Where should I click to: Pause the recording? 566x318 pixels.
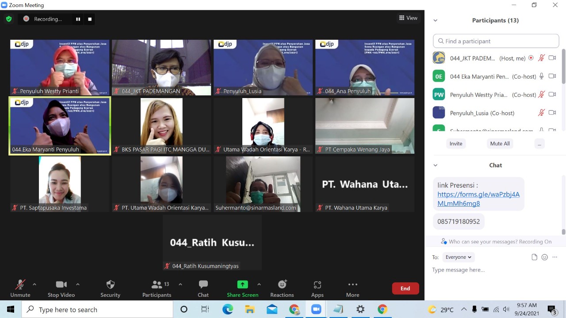[78, 19]
